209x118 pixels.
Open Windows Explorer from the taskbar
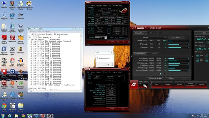pos(16,116)
